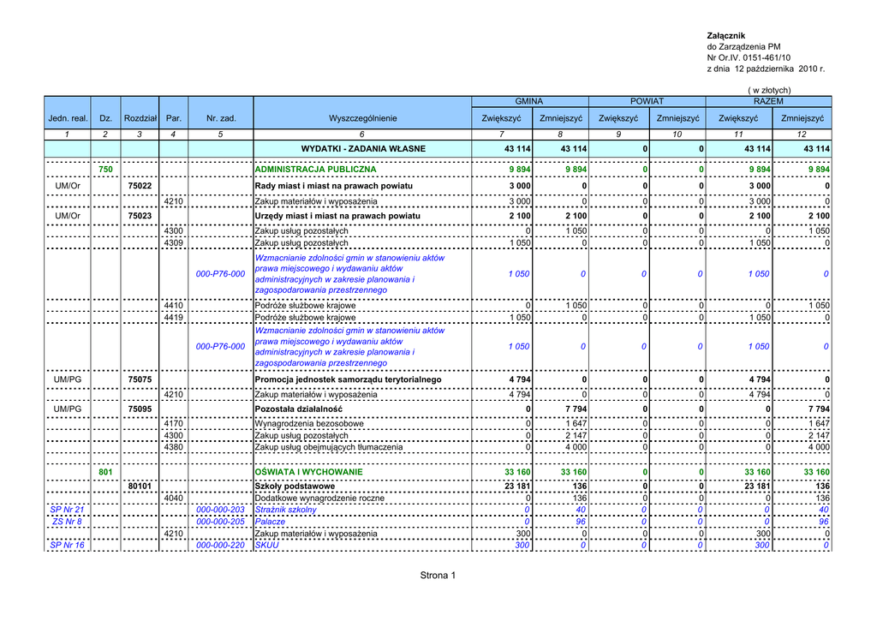The width and height of the screenshot is (877, 621).
Task: Select 'Rady miast i miast na prawach powiatu' row
Action: 334,186
